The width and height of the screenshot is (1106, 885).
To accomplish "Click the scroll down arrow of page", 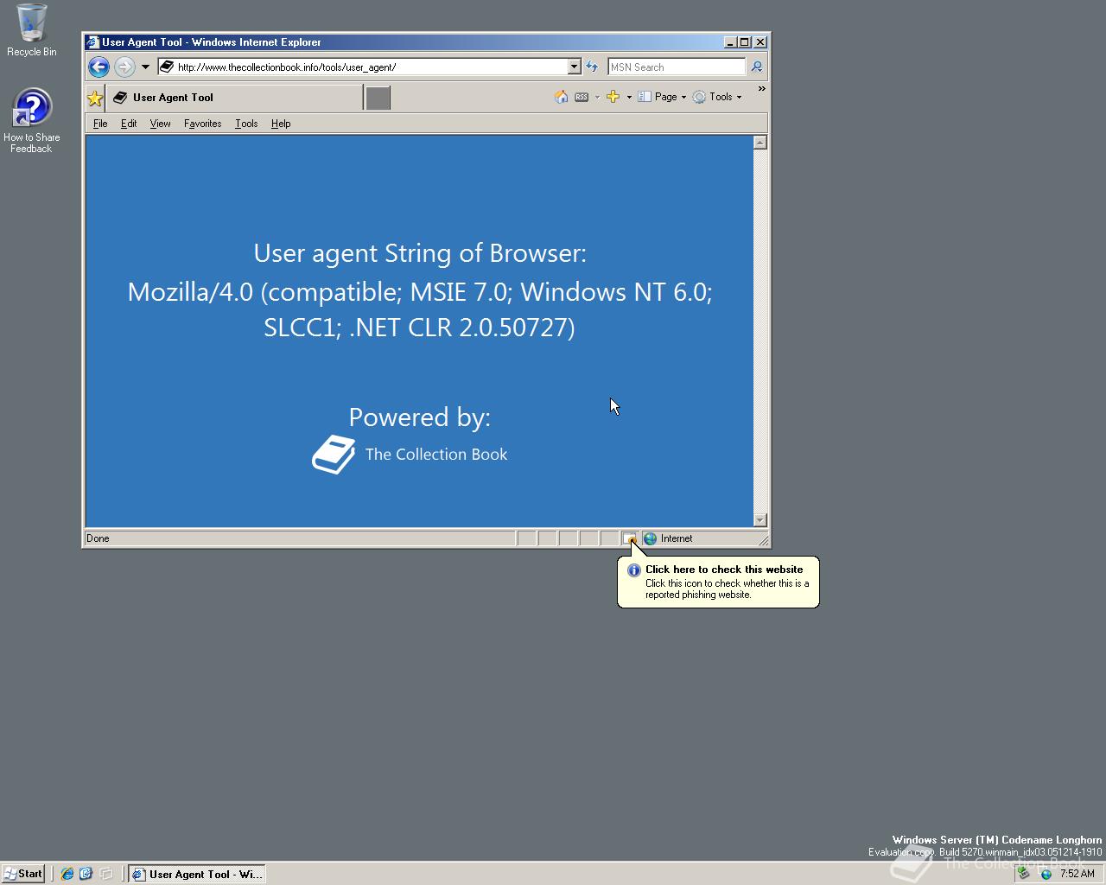I will pyautogui.click(x=760, y=520).
